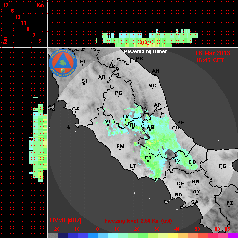Click the NA city label
The image size is (238, 238).
pyautogui.click(x=178, y=194)
